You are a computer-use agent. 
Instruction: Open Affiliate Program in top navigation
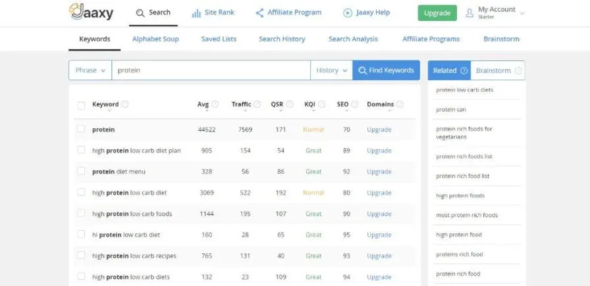tap(288, 12)
